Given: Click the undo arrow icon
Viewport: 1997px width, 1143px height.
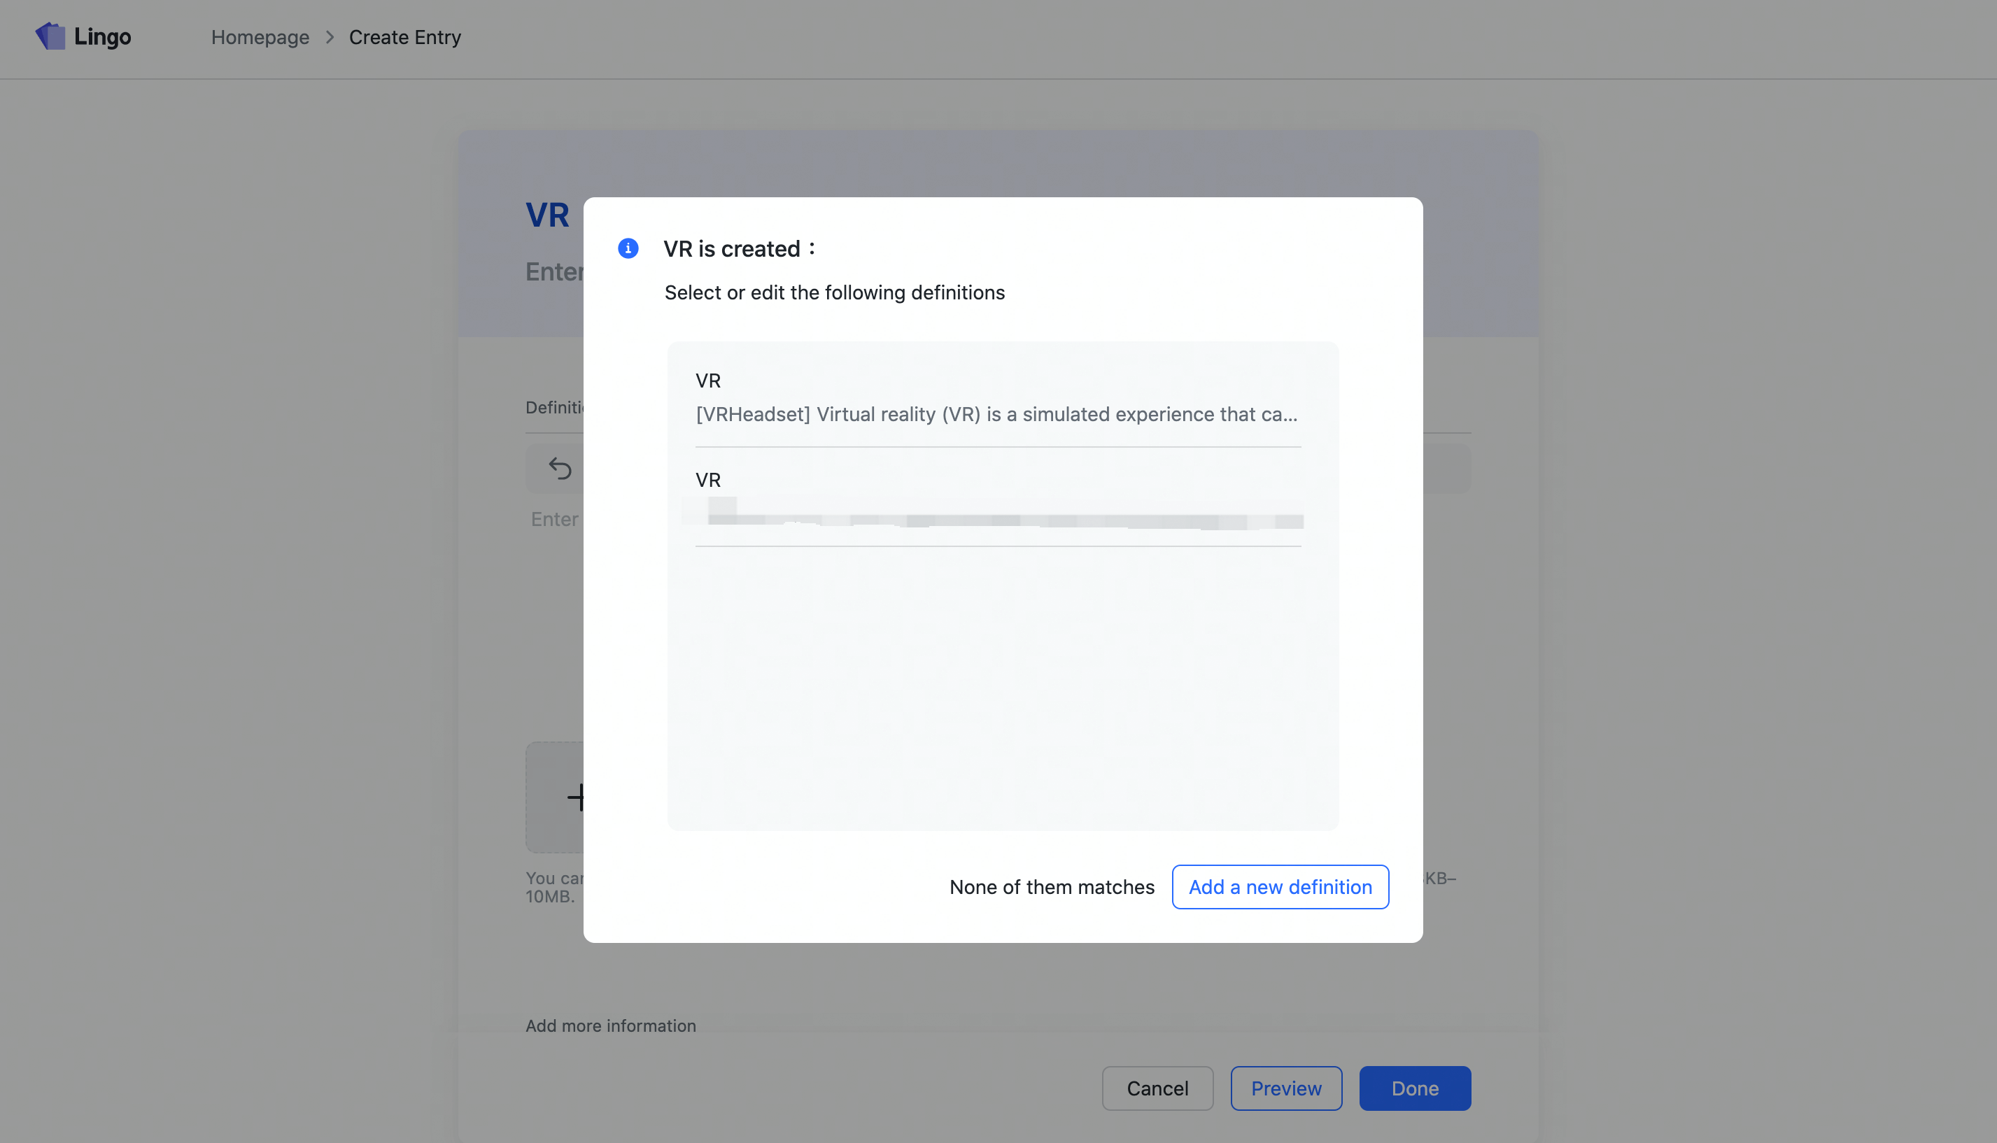Looking at the screenshot, I should [559, 469].
